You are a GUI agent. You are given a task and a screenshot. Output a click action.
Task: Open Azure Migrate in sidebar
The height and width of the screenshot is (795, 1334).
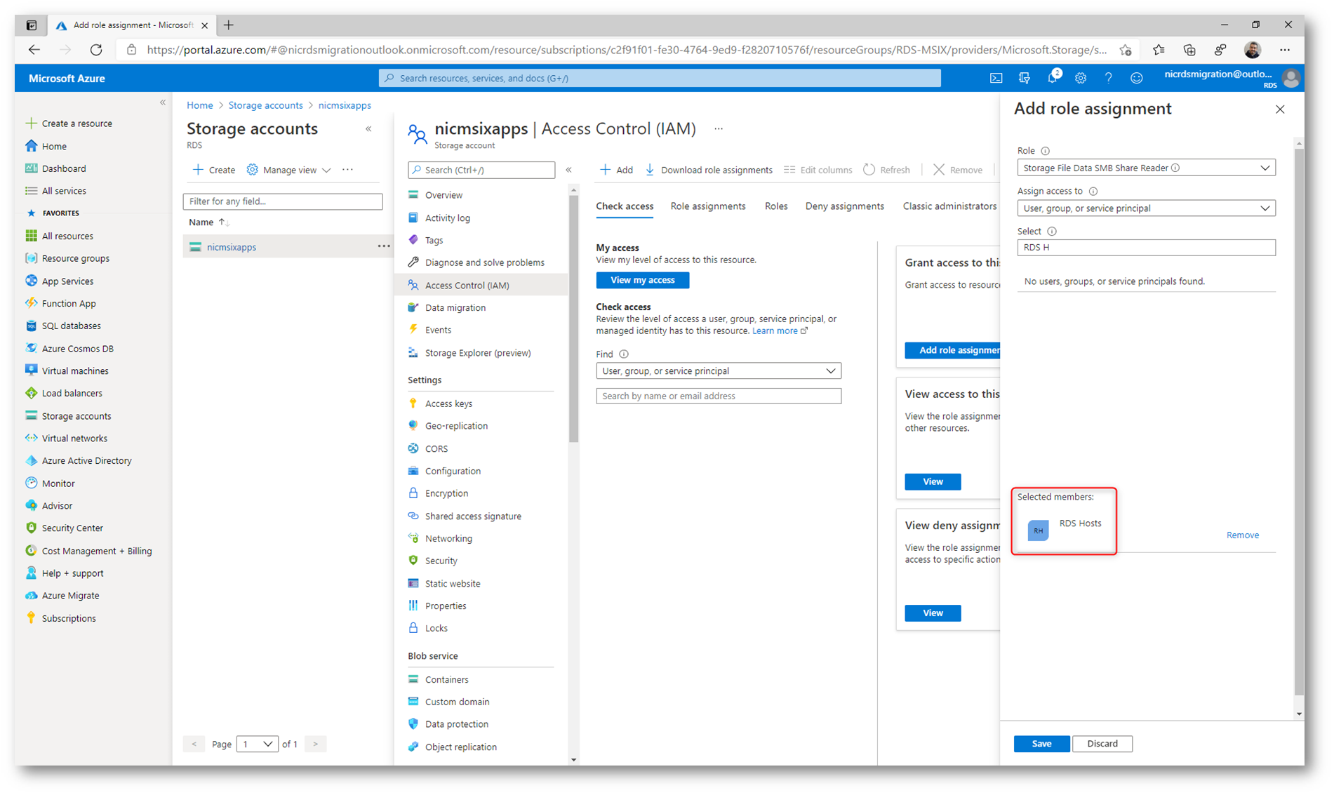pos(62,595)
